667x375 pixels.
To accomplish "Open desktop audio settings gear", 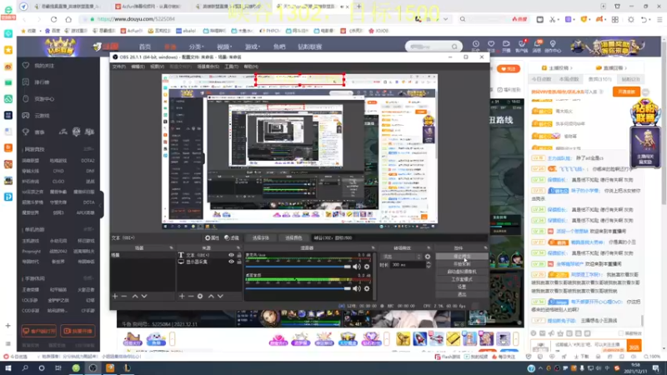I will click(x=367, y=288).
